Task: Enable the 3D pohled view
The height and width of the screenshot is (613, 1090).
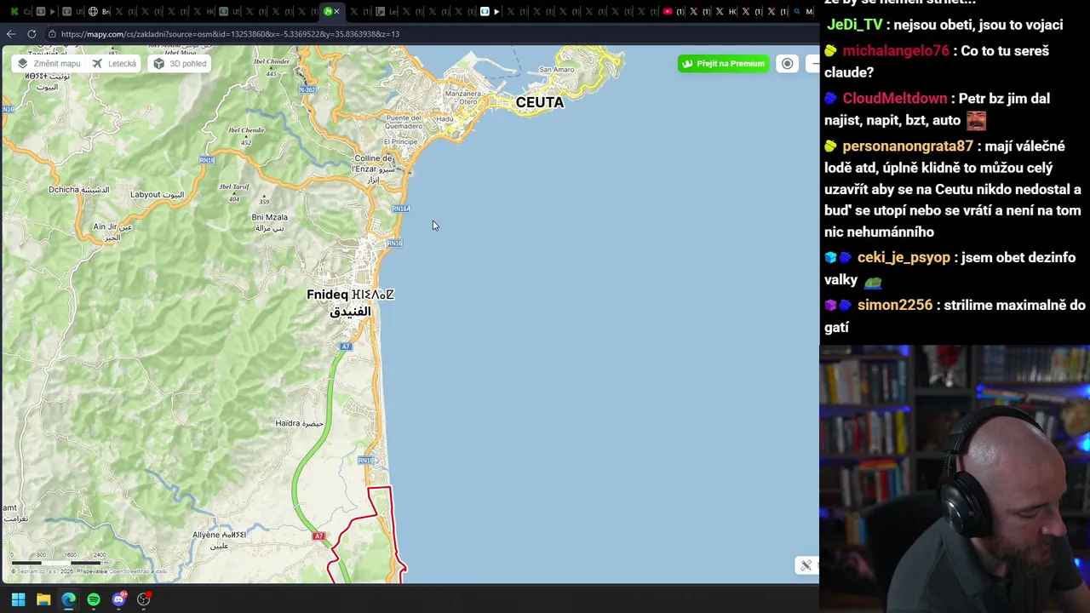Action: click(x=179, y=64)
